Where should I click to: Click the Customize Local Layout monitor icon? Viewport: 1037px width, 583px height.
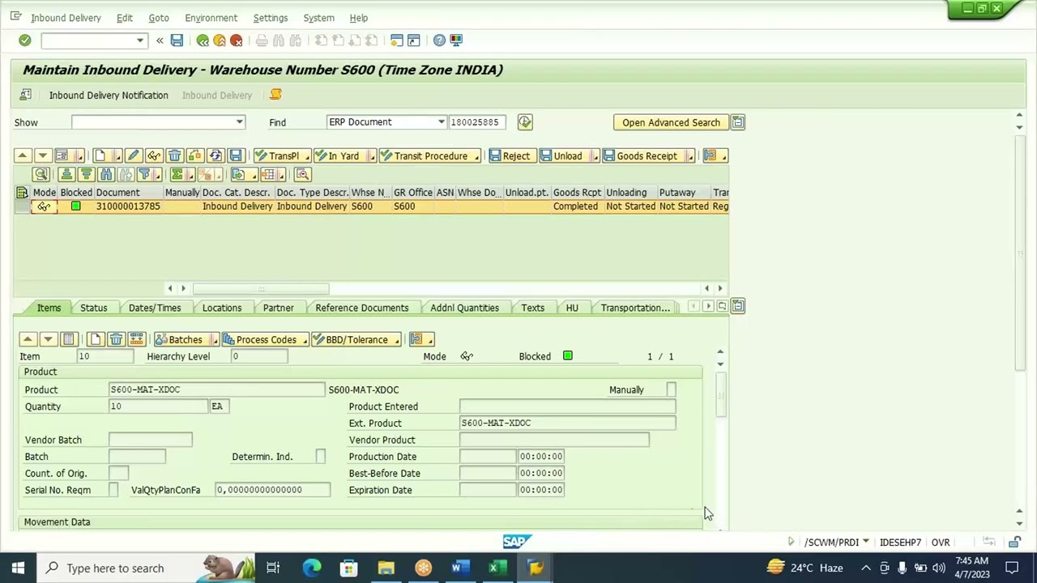coord(456,40)
